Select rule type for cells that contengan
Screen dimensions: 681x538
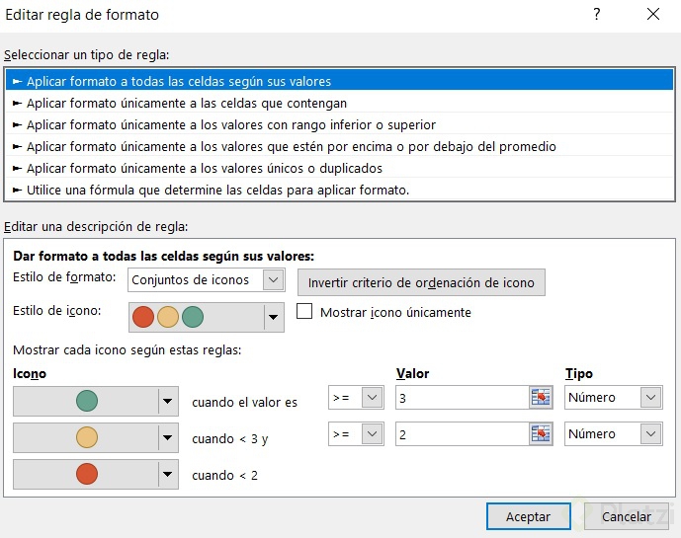[x=187, y=103]
